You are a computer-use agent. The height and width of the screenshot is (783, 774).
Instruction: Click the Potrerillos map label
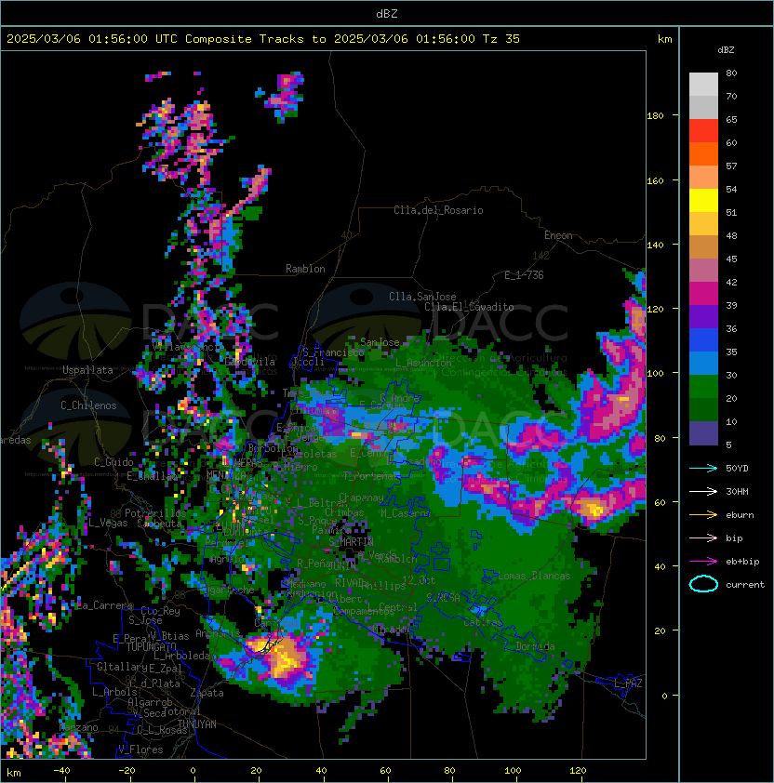pos(155,512)
